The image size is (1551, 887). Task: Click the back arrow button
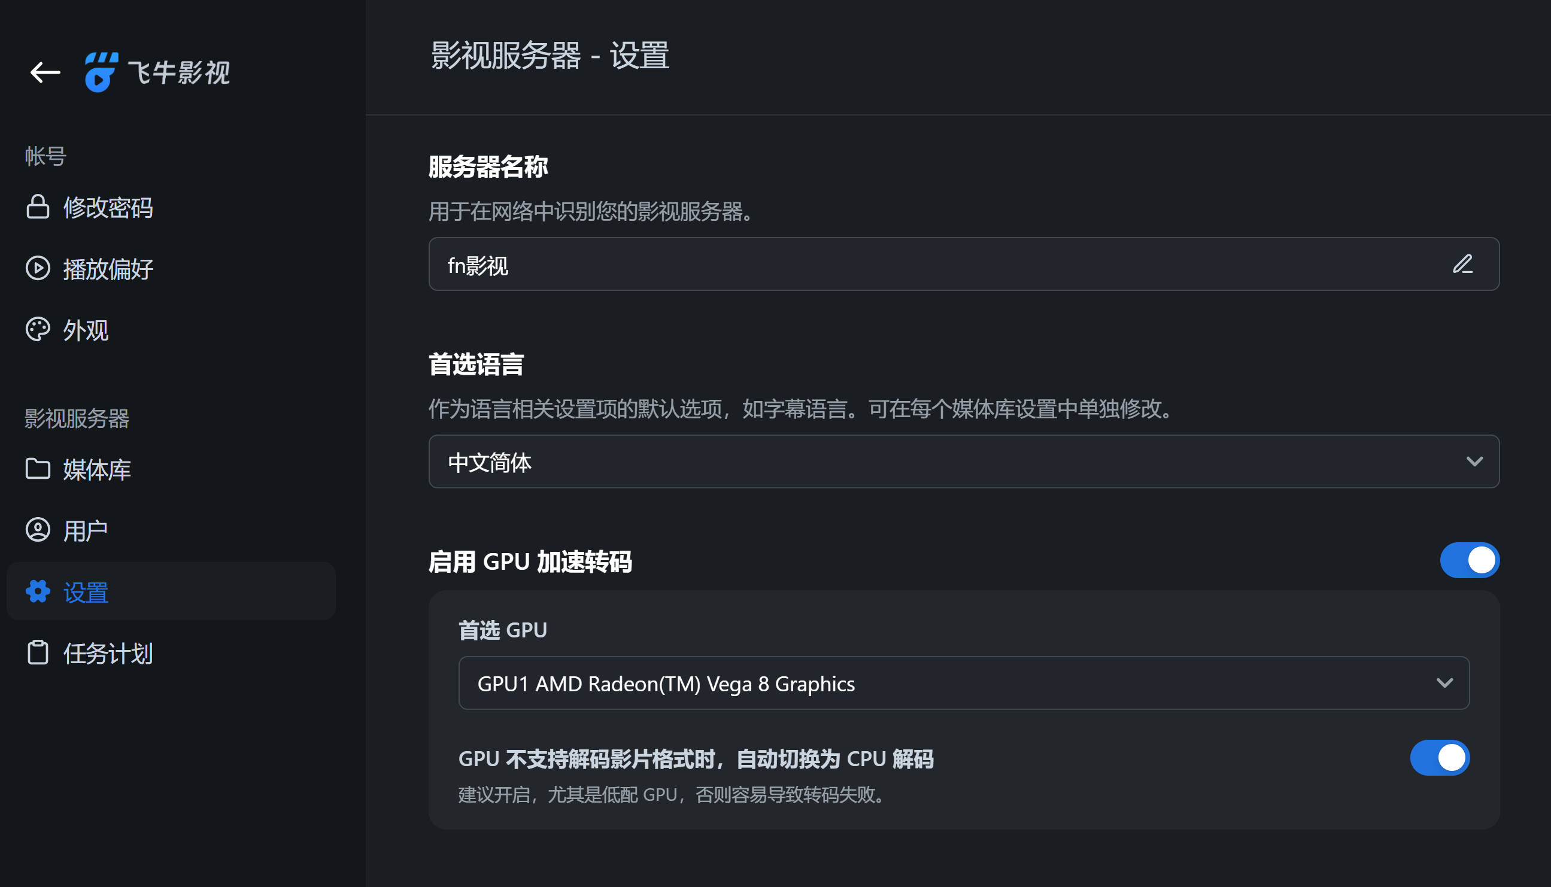[x=44, y=71]
